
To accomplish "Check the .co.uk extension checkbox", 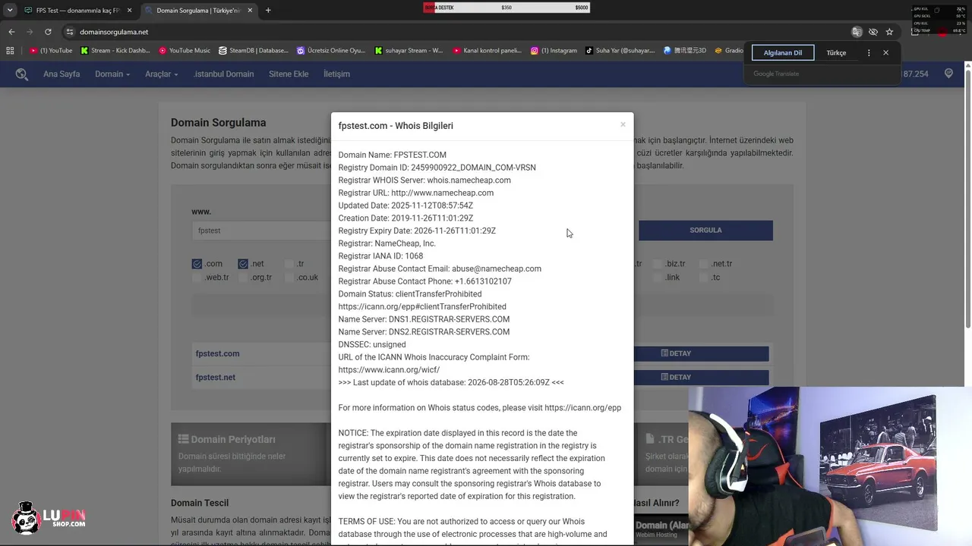I will [289, 278].
